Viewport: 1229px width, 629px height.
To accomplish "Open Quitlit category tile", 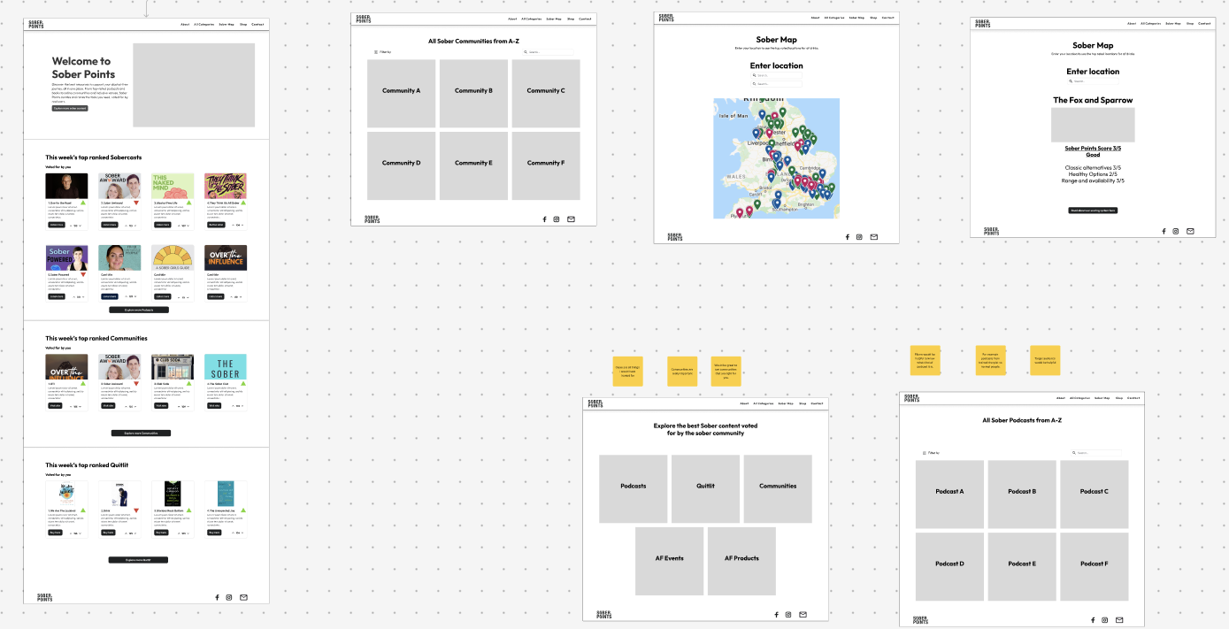I will coord(705,487).
